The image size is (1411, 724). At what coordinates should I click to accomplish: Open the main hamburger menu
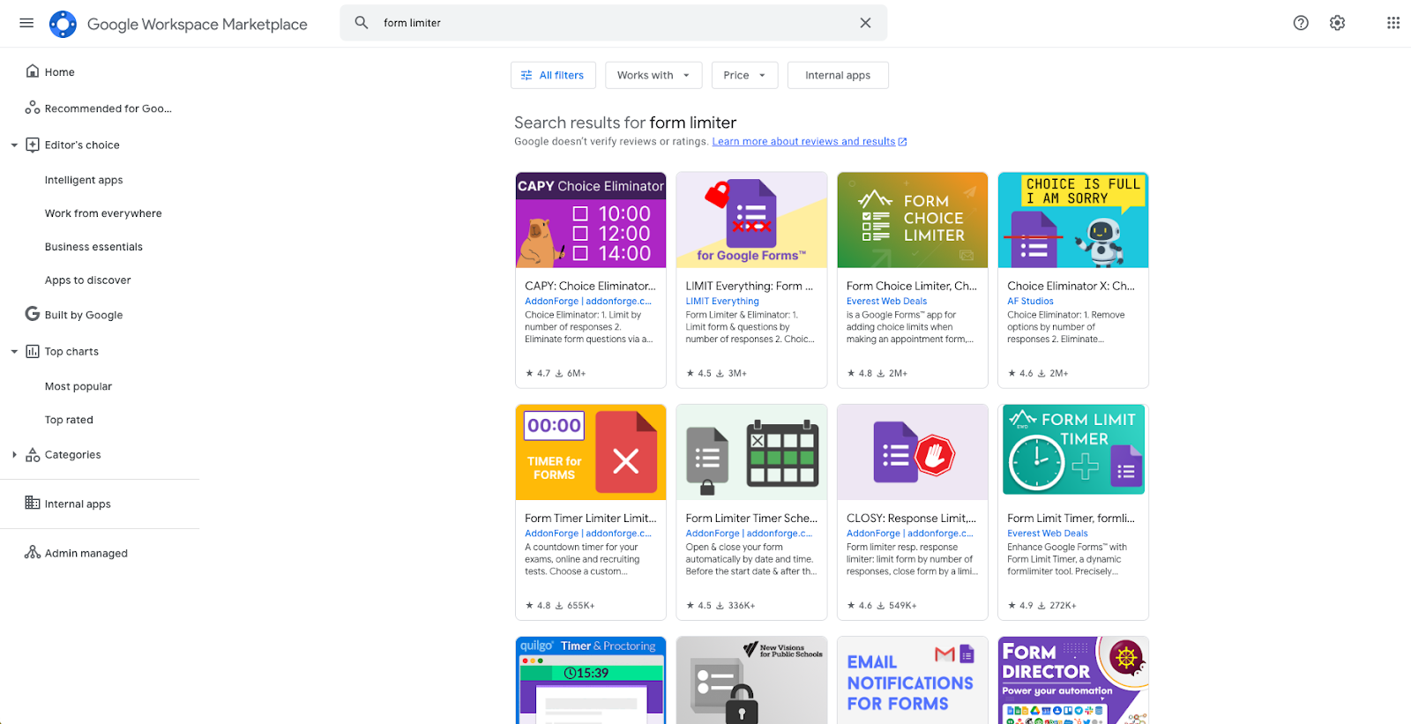26,23
